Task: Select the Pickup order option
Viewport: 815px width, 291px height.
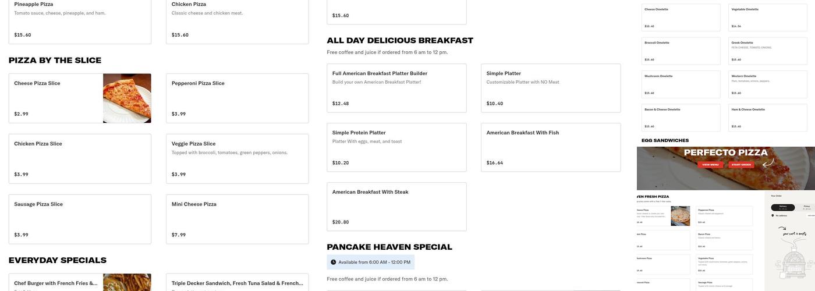Action: pos(807,207)
